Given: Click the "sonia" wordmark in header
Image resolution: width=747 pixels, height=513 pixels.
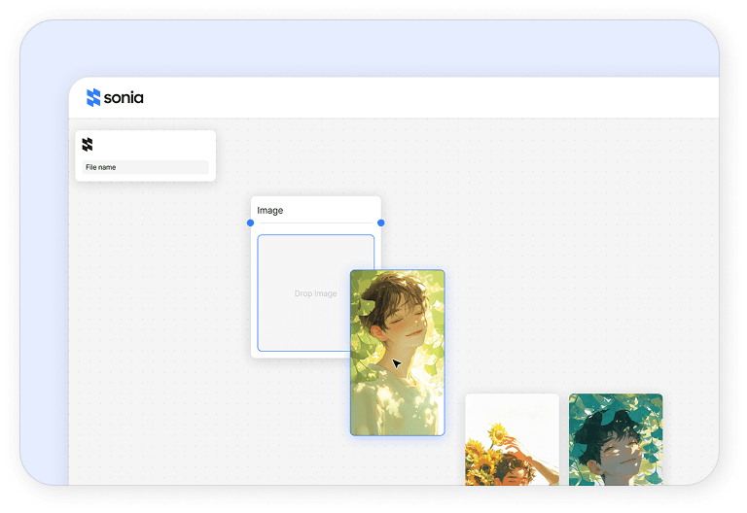Looking at the screenshot, I should point(124,98).
